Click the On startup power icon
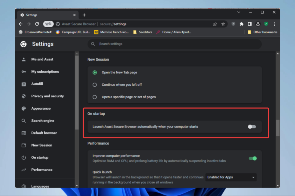 pos(24,157)
